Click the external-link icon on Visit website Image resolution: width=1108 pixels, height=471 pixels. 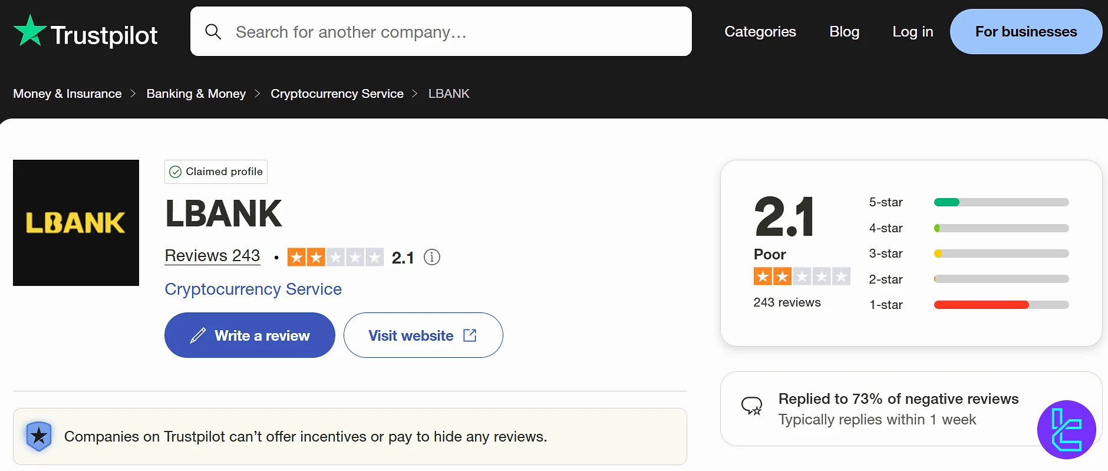tap(470, 335)
